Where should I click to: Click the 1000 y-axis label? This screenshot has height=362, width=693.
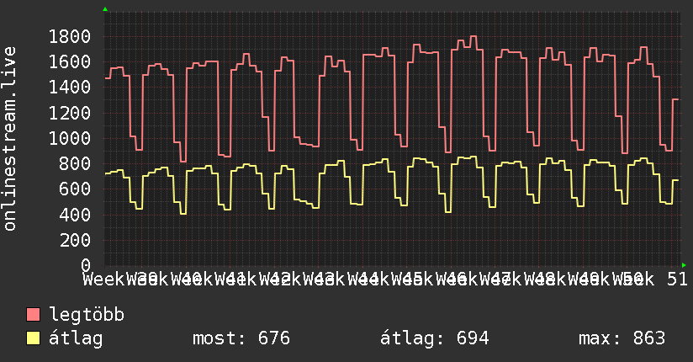click(x=70, y=139)
